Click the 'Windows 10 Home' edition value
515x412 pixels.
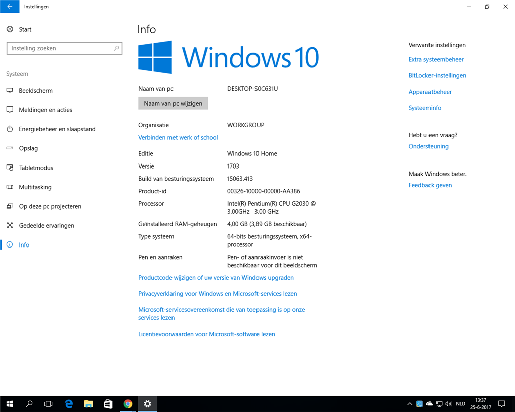coord(252,154)
